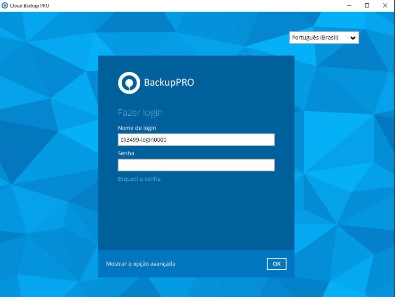Screen dimensions: 395x297
Task: Click the blue polygon background outside login panel
Action: (x=47, y=165)
